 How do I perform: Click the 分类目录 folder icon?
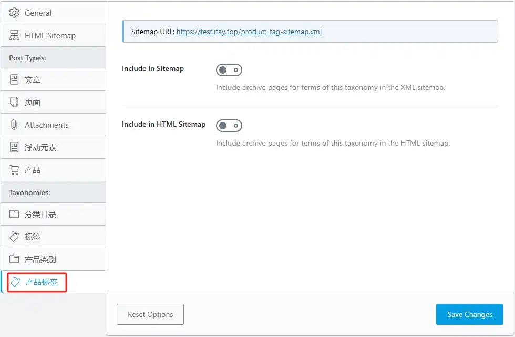14,214
